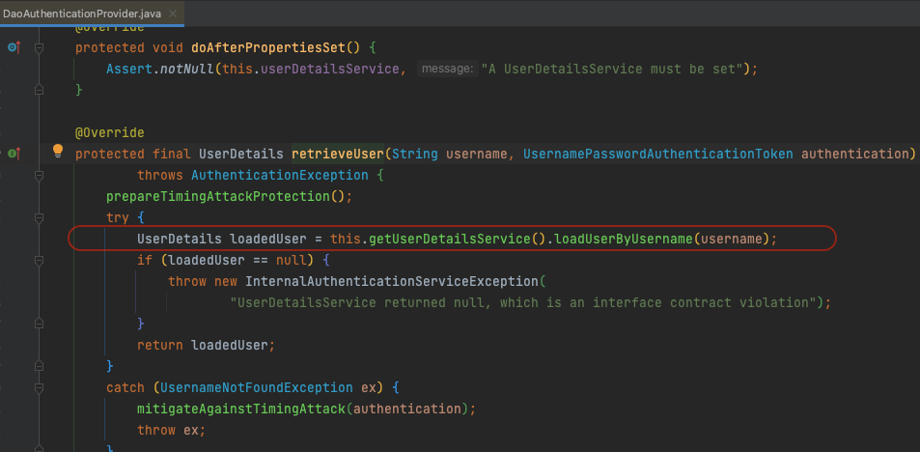The image size is (920, 452).
Task: Click the override gutter icon beside doAfterPropertiesSet
Action: pos(14,47)
